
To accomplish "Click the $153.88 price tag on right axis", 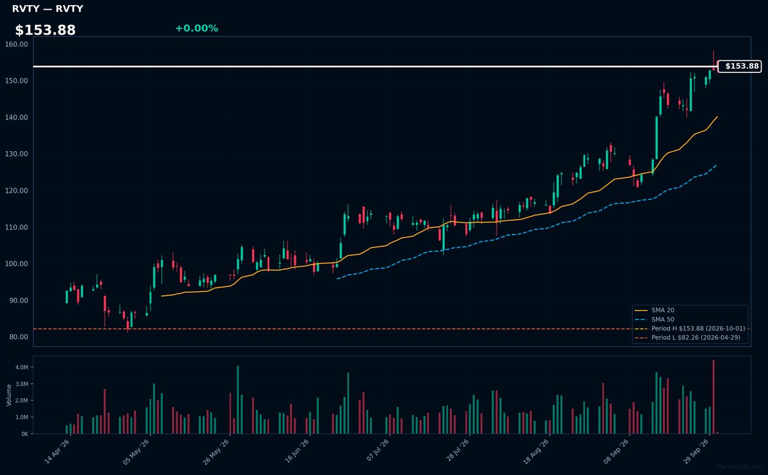I will 739,66.
